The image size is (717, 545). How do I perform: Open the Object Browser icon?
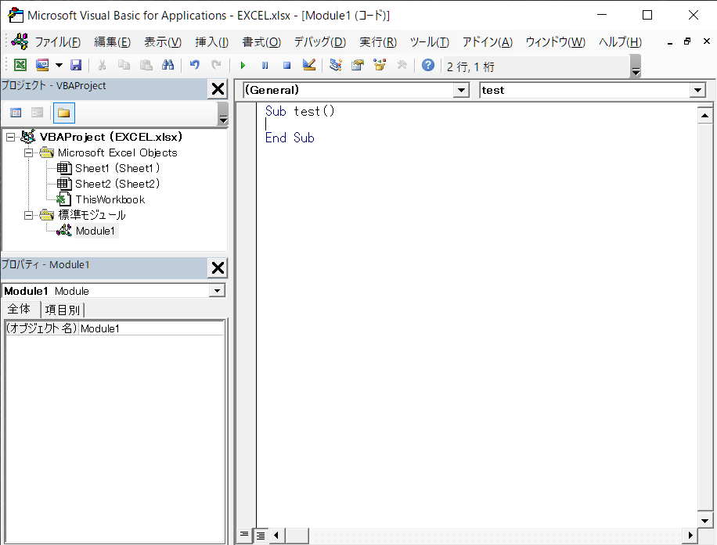click(380, 66)
